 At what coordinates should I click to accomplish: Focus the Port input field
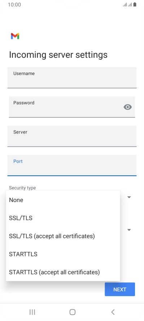point(72,166)
